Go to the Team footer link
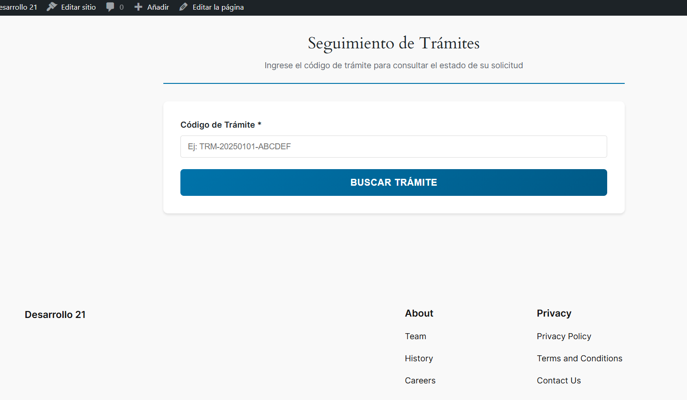The width and height of the screenshot is (687, 400). [x=415, y=336]
